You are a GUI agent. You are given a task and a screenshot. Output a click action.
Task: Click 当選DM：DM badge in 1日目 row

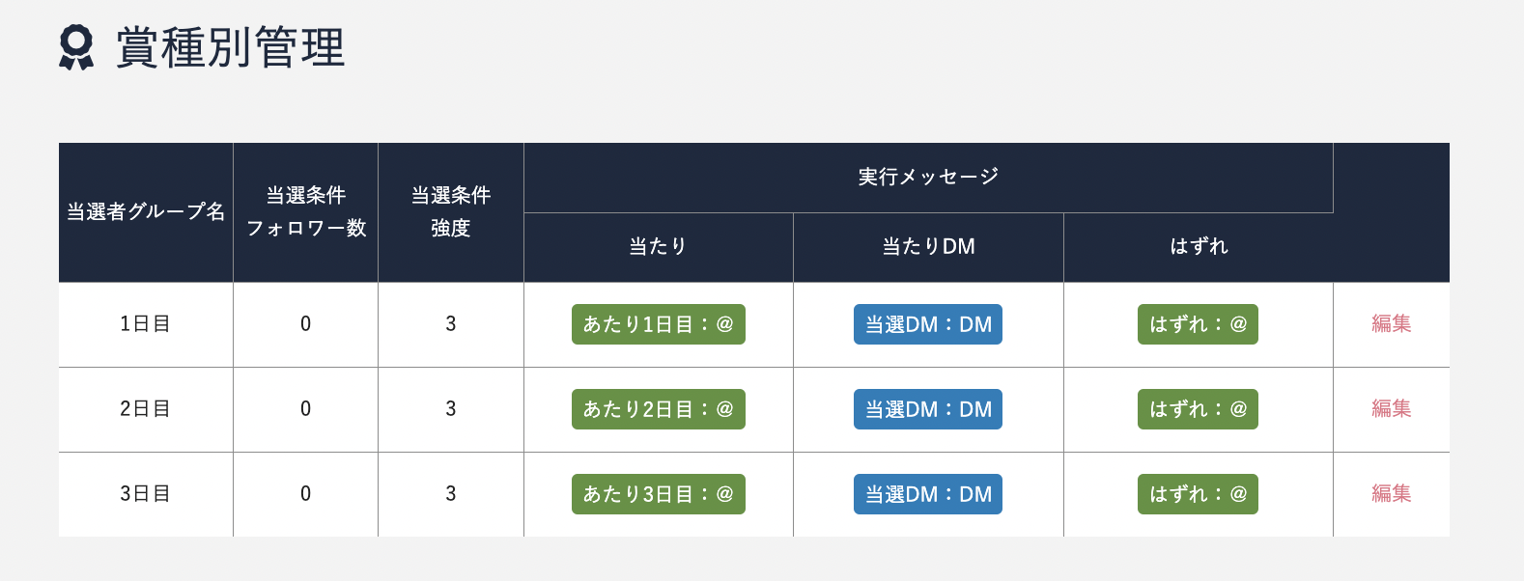pyautogui.click(x=928, y=324)
